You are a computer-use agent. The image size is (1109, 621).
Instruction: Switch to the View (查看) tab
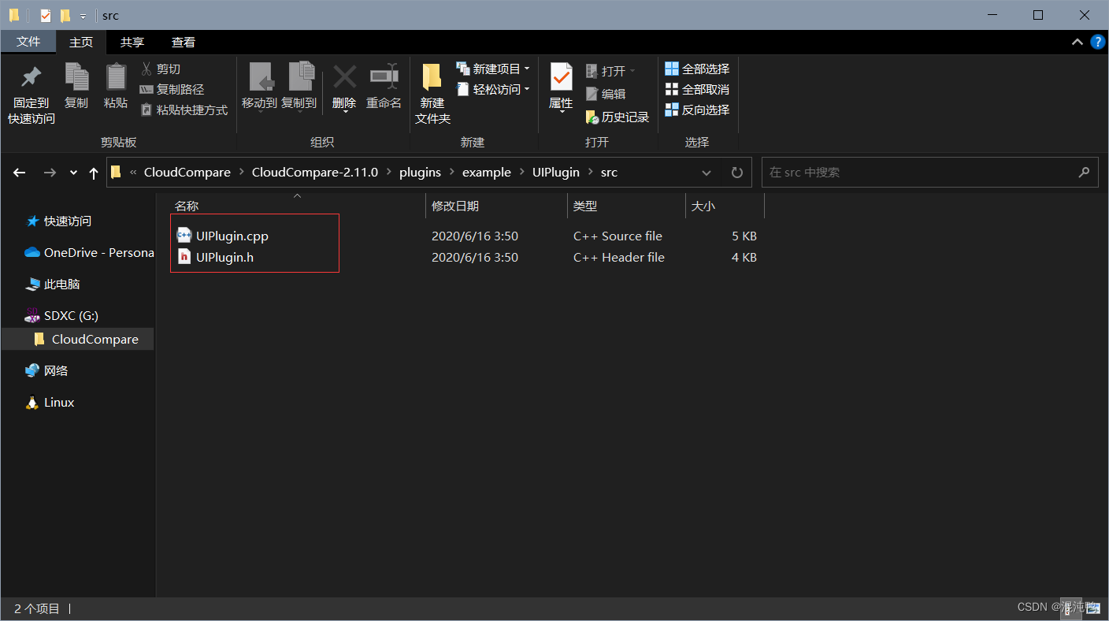coord(184,42)
